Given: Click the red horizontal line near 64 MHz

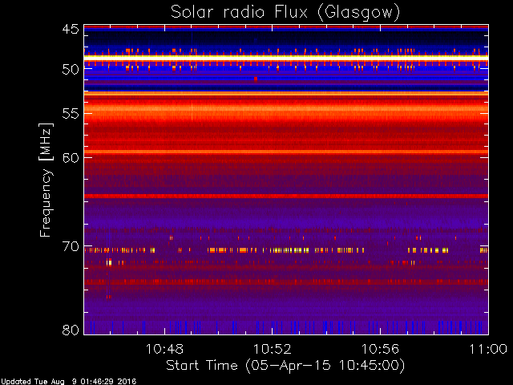Looking at the screenshot, I should coord(286,196).
